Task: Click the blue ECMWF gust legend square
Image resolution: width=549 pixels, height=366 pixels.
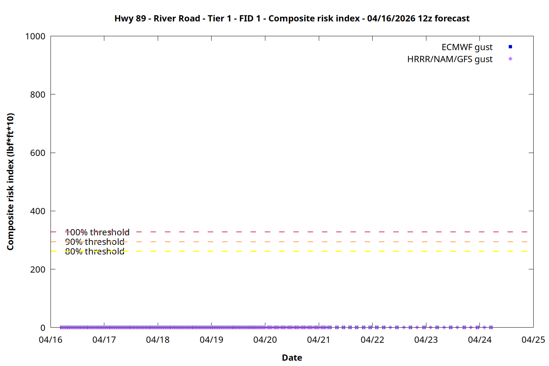Action: 510,47
